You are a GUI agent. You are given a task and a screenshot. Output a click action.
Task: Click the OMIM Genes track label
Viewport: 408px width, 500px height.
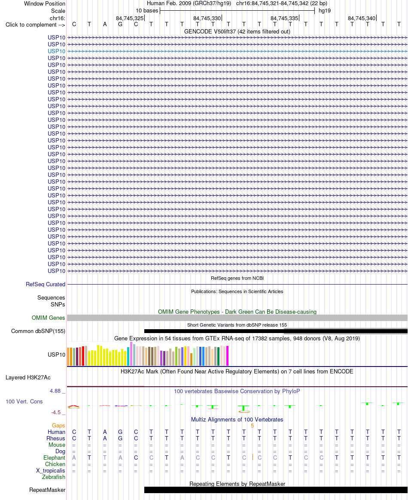[49, 318]
